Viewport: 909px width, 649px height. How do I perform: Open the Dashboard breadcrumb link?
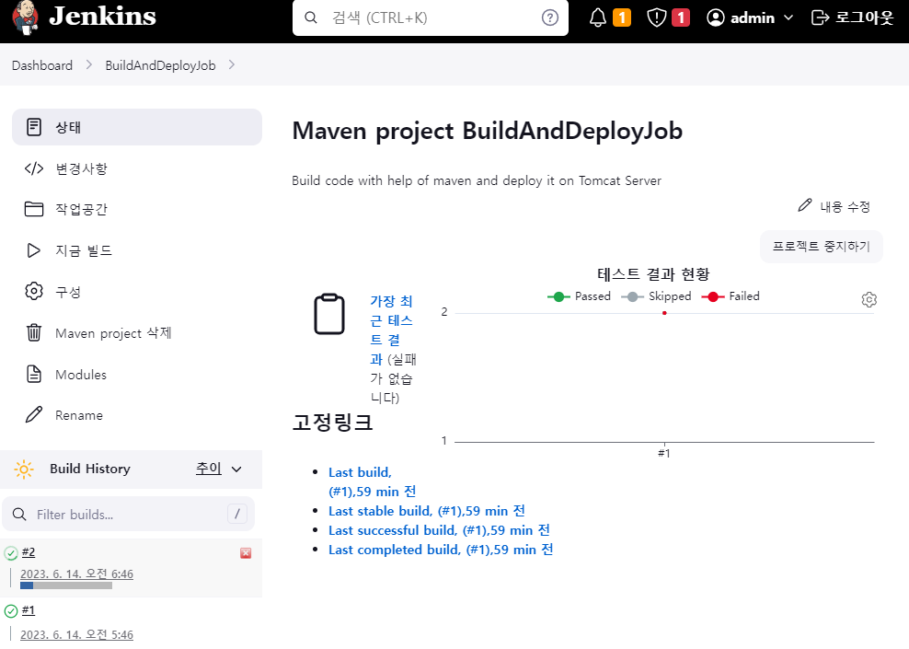click(42, 65)
